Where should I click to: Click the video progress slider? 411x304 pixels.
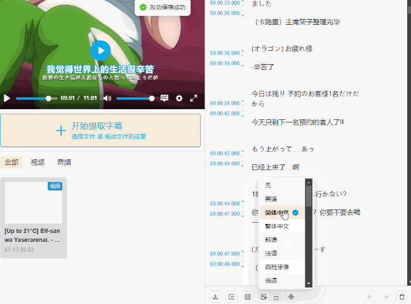pos(36,98)
